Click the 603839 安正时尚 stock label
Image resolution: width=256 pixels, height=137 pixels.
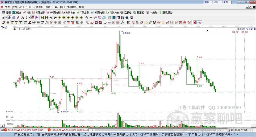246,29
